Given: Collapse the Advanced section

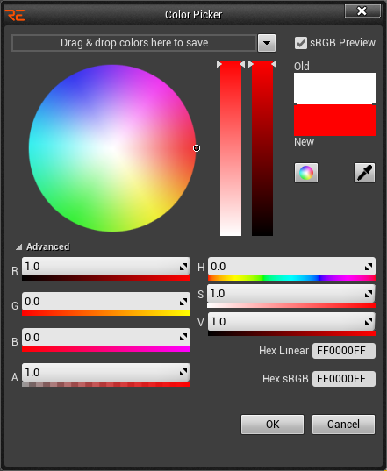Looking at the screenshot, I should (x=19, y=247).
